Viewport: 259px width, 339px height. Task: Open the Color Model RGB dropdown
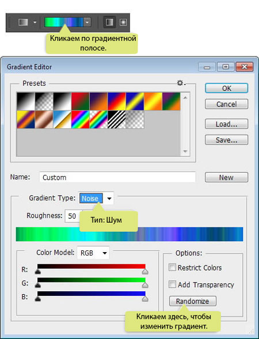coord(93,253)
